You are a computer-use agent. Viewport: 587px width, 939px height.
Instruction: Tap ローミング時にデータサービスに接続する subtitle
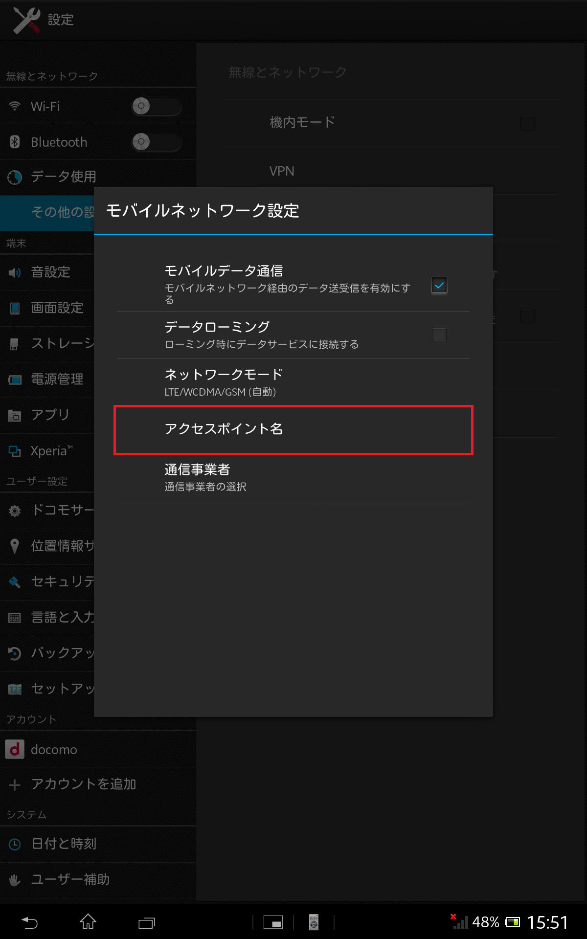coord(262,344)
